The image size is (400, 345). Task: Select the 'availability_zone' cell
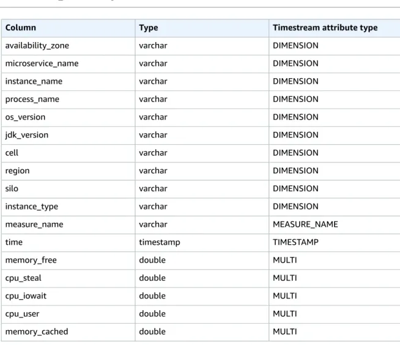[x=69, y=46]
